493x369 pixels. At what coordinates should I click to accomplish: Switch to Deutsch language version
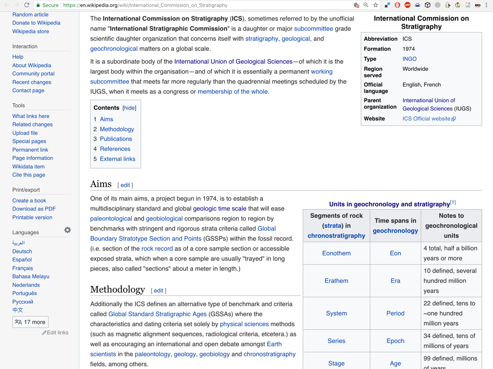point(22,251)
